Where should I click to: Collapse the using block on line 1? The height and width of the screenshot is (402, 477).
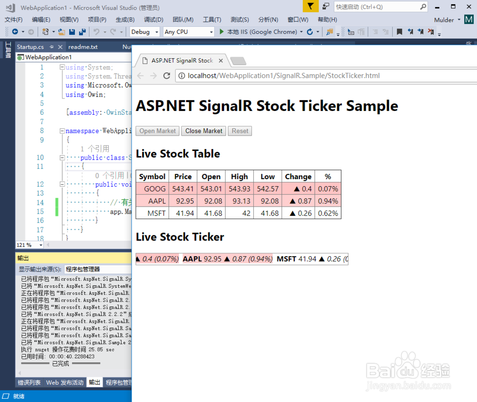(x=62, y=67)
